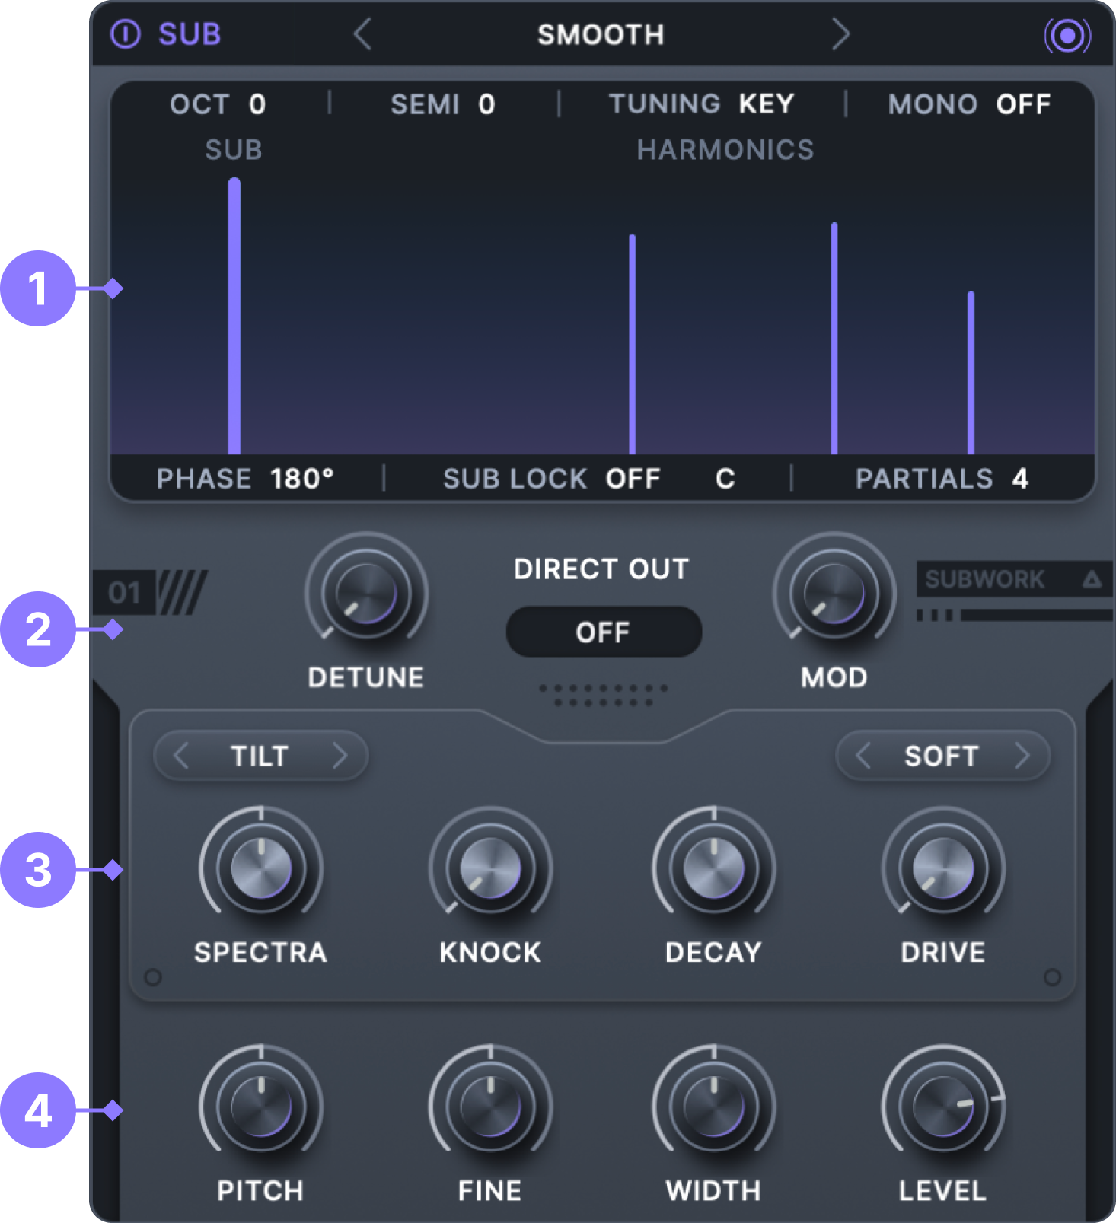Click the OCT 0 value
This screenshot has width=1116, height=1223.
pos(257,104)
